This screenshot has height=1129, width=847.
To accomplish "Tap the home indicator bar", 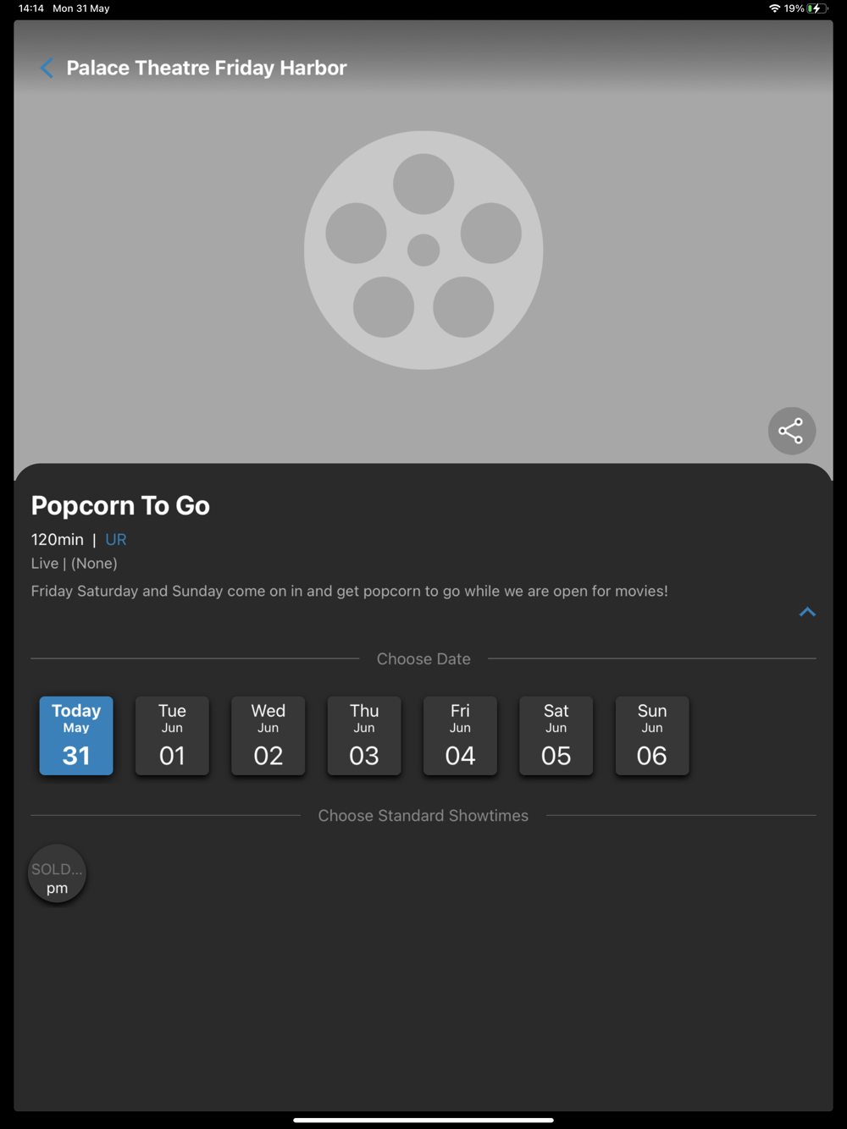I will [423, 1120].
